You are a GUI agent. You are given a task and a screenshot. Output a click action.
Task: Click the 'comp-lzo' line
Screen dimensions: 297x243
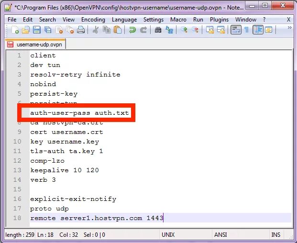[x=47, y=161]
